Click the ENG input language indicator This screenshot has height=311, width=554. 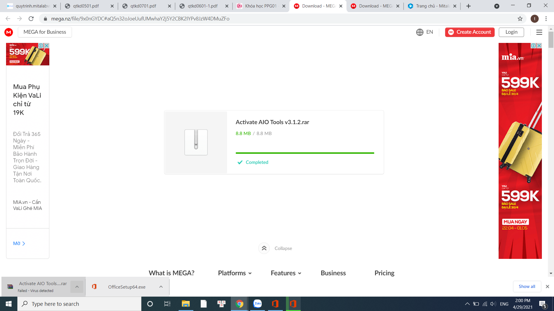click(504, 304)
